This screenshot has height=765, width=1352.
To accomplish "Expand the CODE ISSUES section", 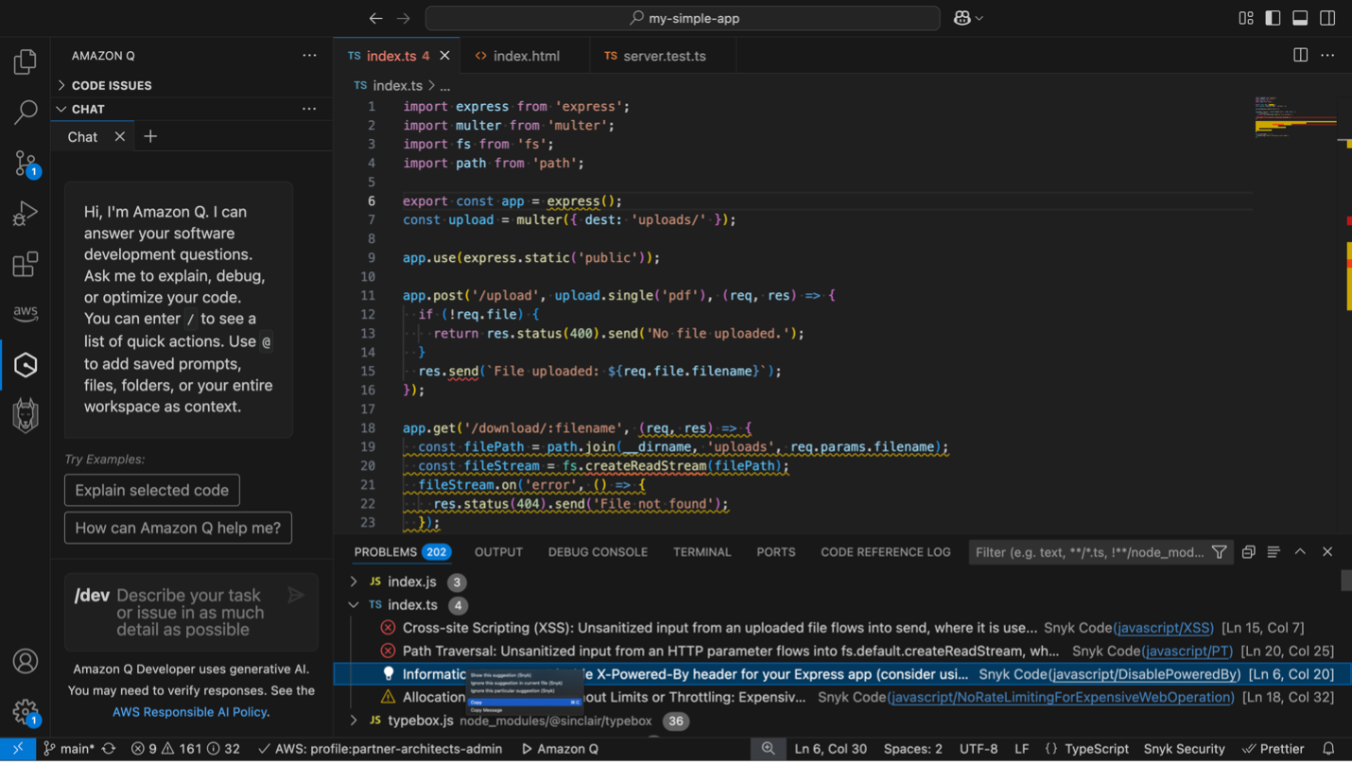I will click(112, 85).
